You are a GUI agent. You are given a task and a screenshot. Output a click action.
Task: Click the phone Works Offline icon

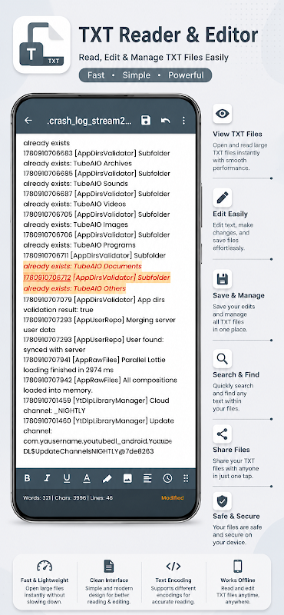point(238,566)
